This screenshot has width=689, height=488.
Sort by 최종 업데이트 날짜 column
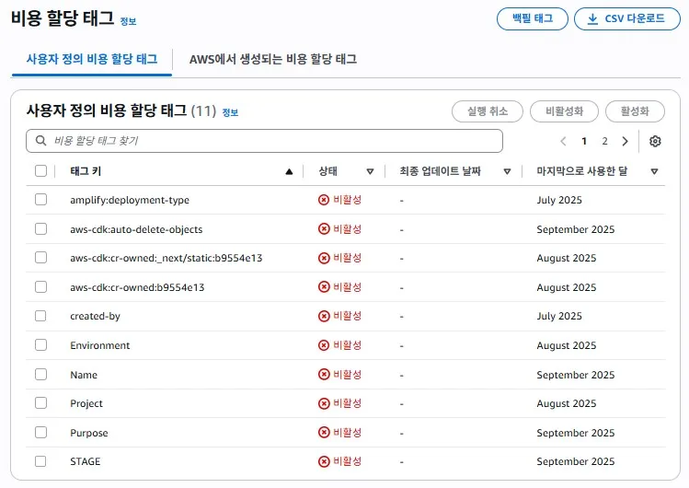(507, 171)
